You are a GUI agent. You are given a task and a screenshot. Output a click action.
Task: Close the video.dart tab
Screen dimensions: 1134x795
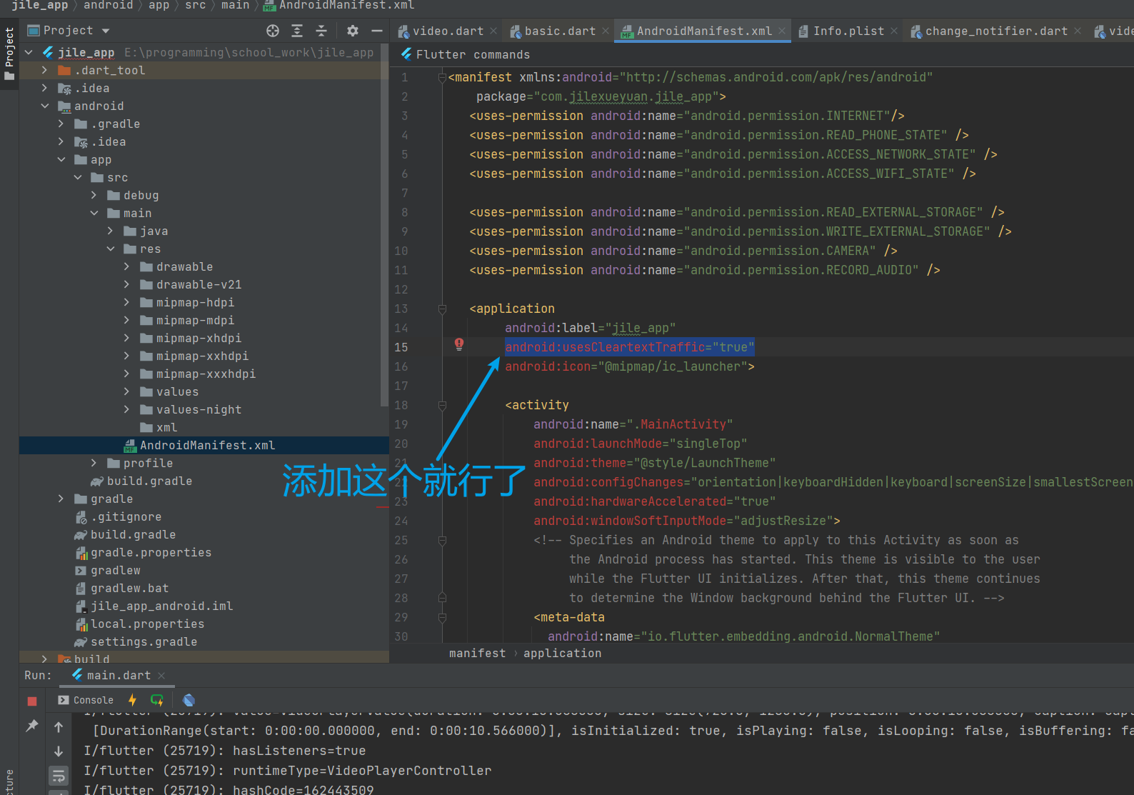point(493,31)
